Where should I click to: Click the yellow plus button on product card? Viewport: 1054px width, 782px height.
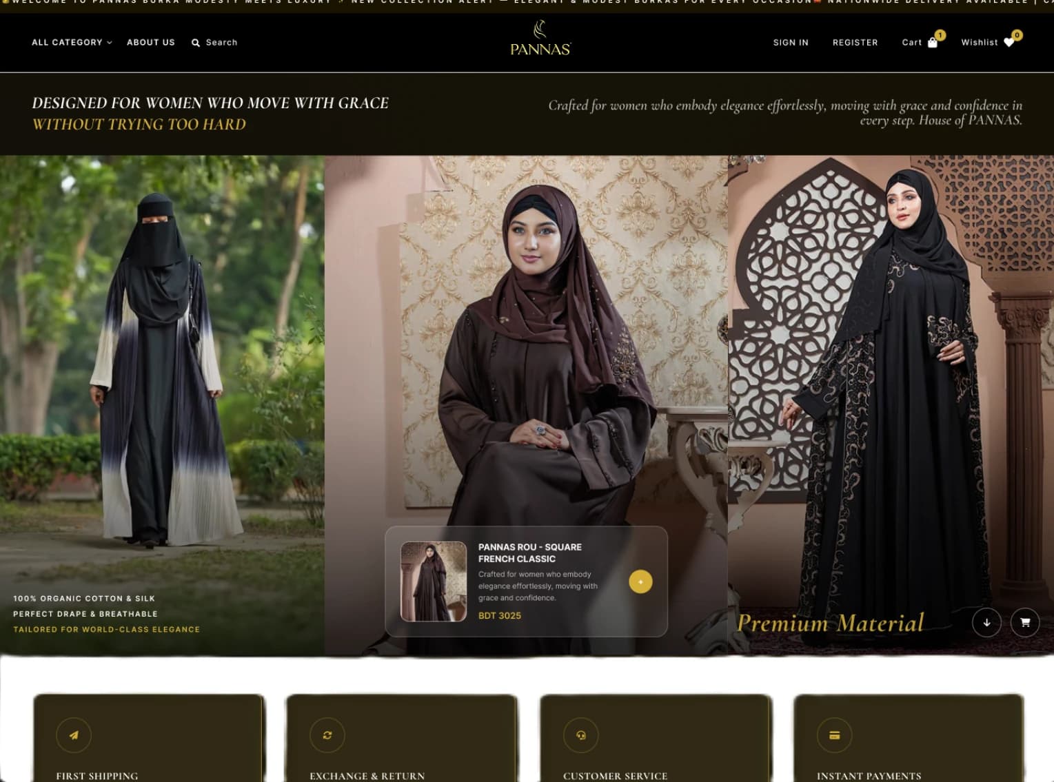(640, 582)
